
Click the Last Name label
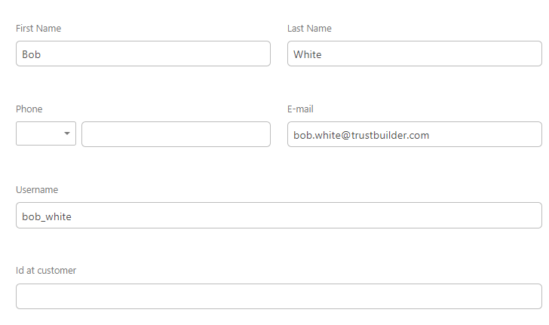pyautogui.click(x=309, y=29)
